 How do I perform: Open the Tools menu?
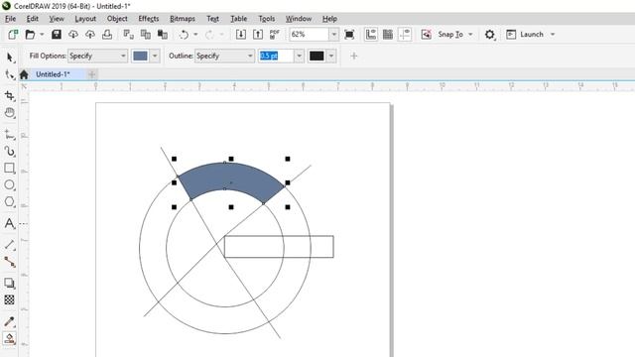tap(267, 19)
